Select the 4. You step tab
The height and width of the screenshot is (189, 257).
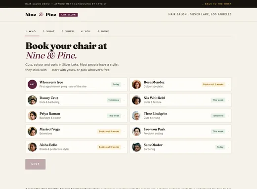click(86, 31)
